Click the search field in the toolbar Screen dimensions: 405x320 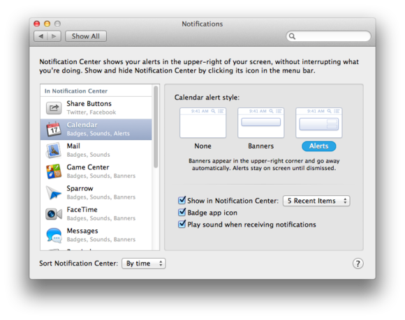coord(329,36)
